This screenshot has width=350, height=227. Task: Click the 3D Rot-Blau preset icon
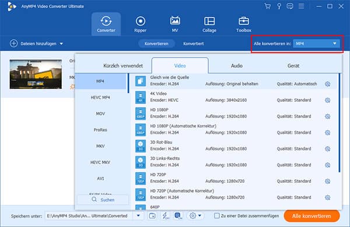141,146
